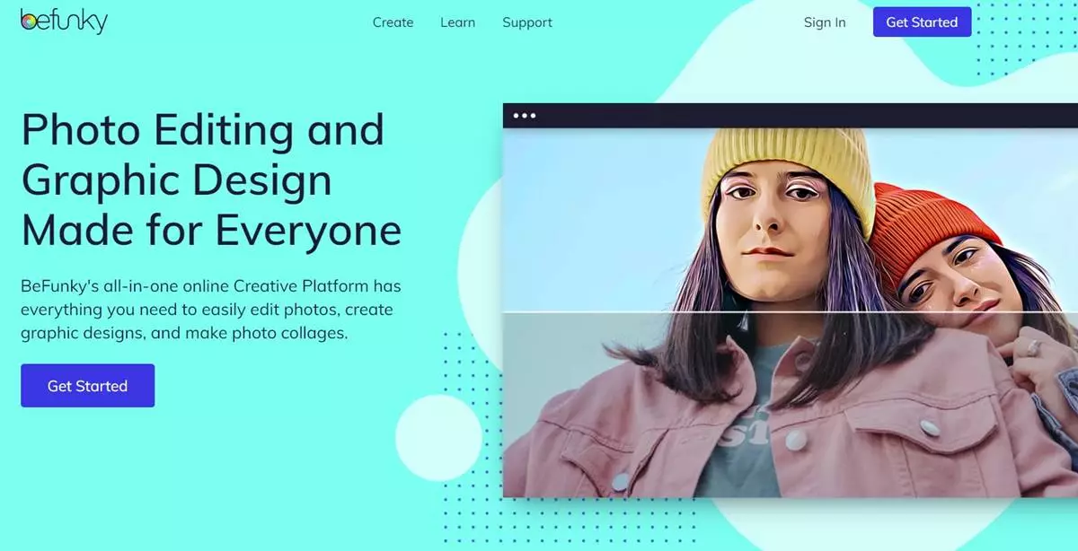Click the Sign In link
1078x551 pixels.
[x=825, y=22]
